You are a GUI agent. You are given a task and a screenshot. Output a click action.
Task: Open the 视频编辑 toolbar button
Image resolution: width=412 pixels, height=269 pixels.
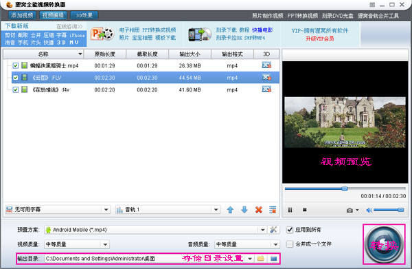(53, 15)
